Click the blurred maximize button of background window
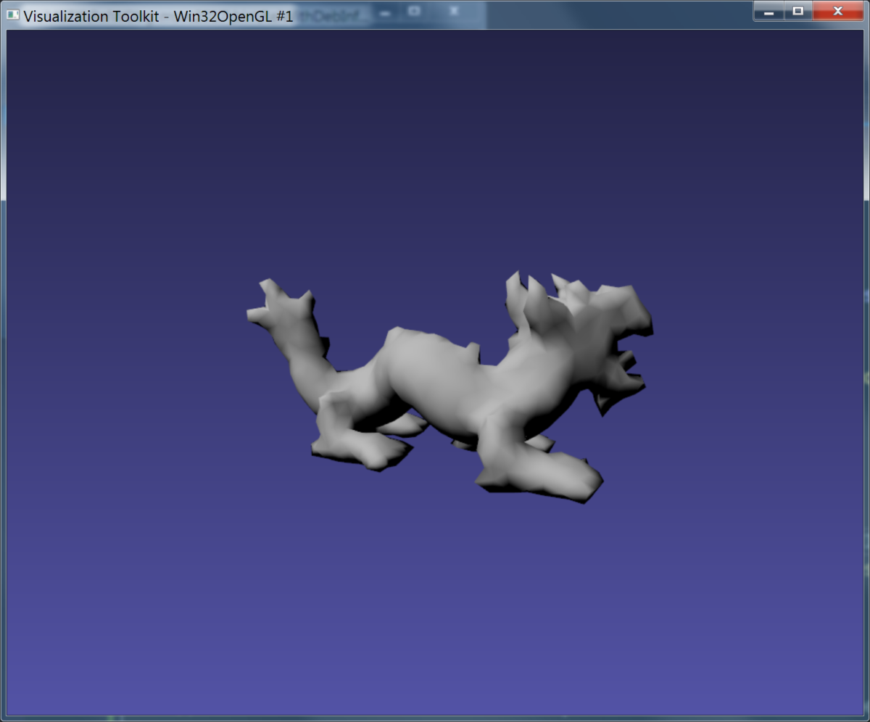870x722 pixels. click(x=414, y=12)
